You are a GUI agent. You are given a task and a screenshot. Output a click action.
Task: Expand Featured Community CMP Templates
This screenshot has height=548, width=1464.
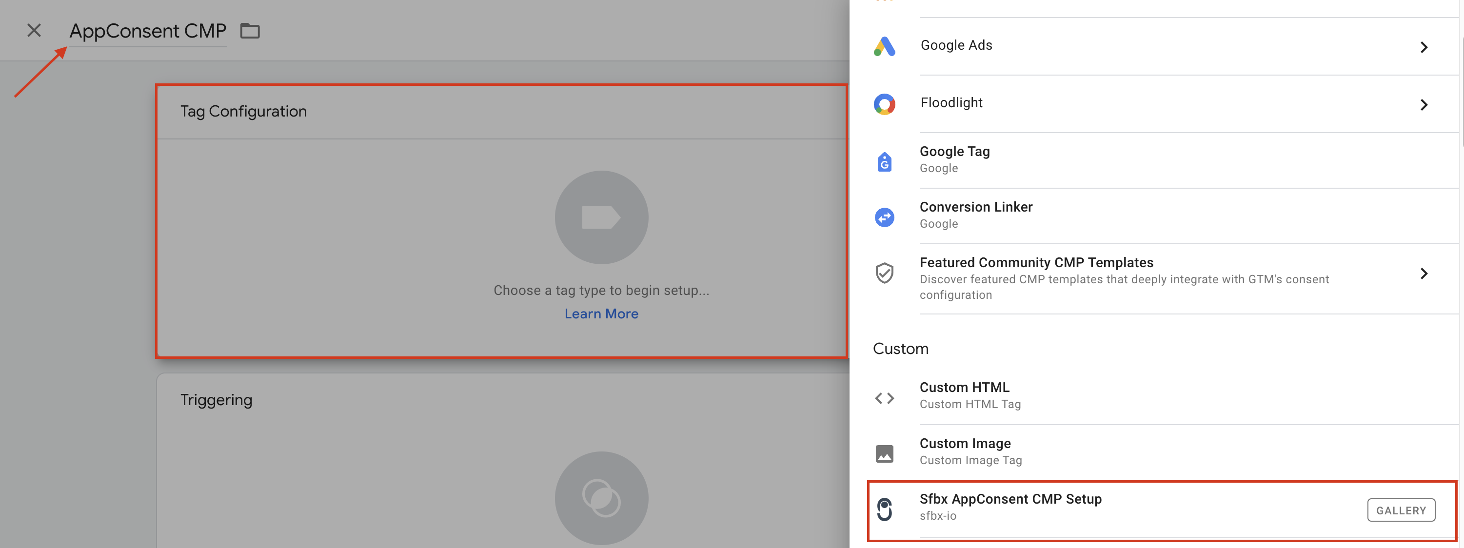tap(1424, 274)
